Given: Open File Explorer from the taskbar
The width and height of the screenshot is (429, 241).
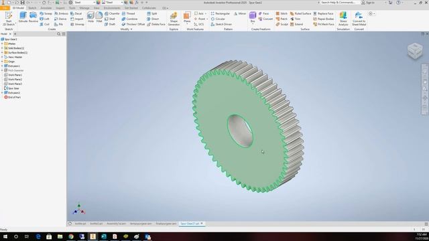Looking at the screenshot, I should 60,236.
